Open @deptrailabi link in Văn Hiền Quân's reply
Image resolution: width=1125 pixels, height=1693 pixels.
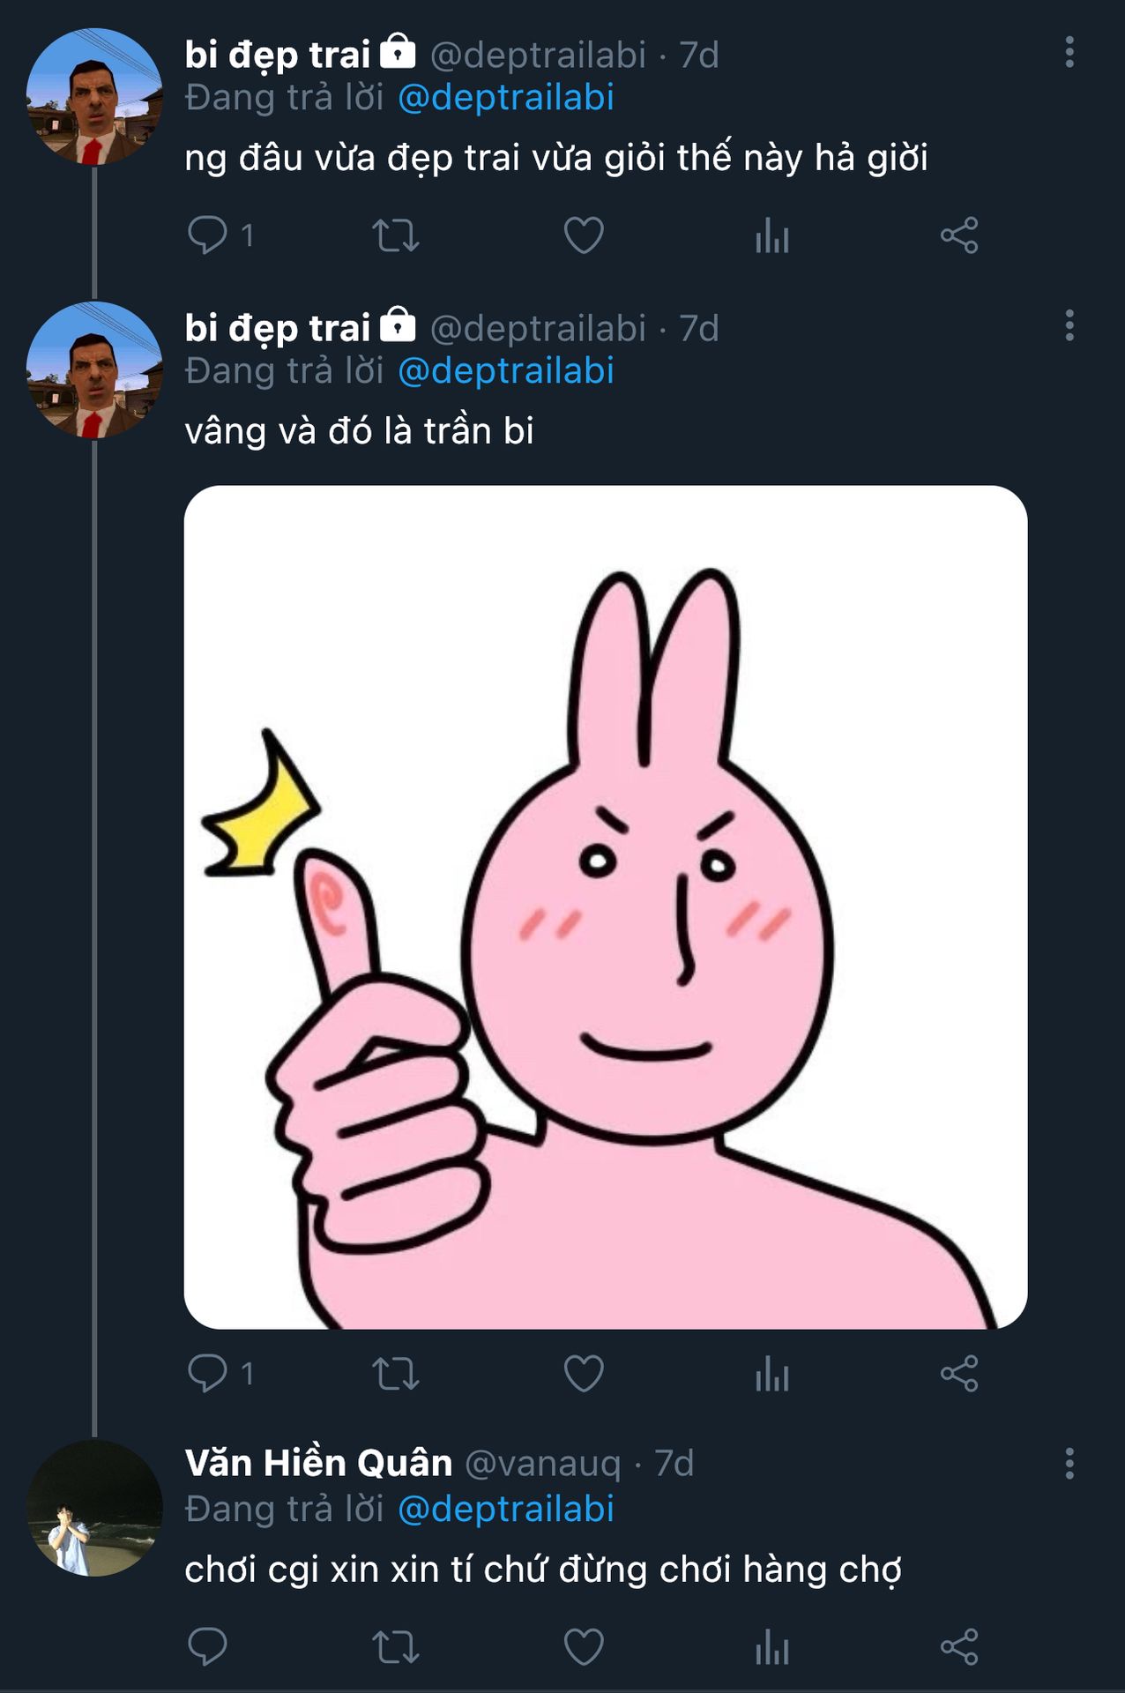(x=505, y=1509)
